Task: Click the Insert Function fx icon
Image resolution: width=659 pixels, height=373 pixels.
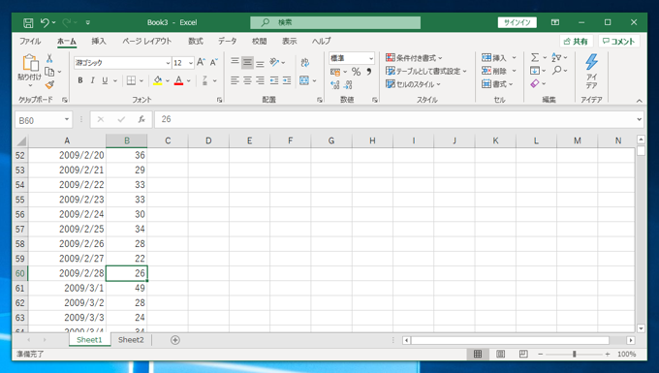Action: (141, 120)
